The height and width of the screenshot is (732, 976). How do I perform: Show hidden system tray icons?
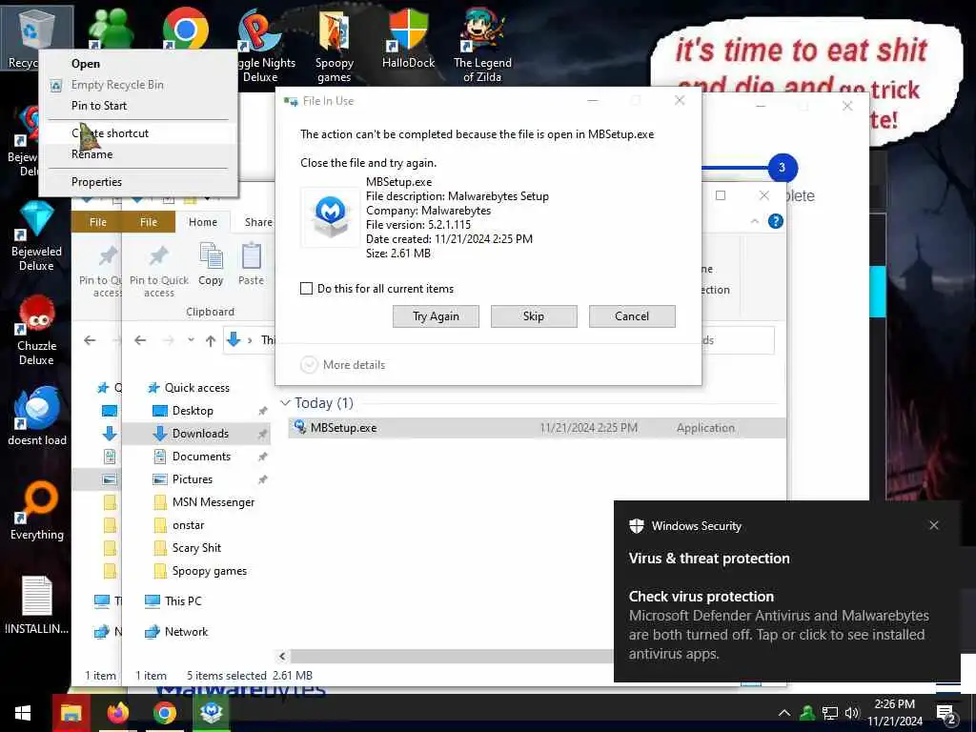pyautogui.click(x=784, y=713)
